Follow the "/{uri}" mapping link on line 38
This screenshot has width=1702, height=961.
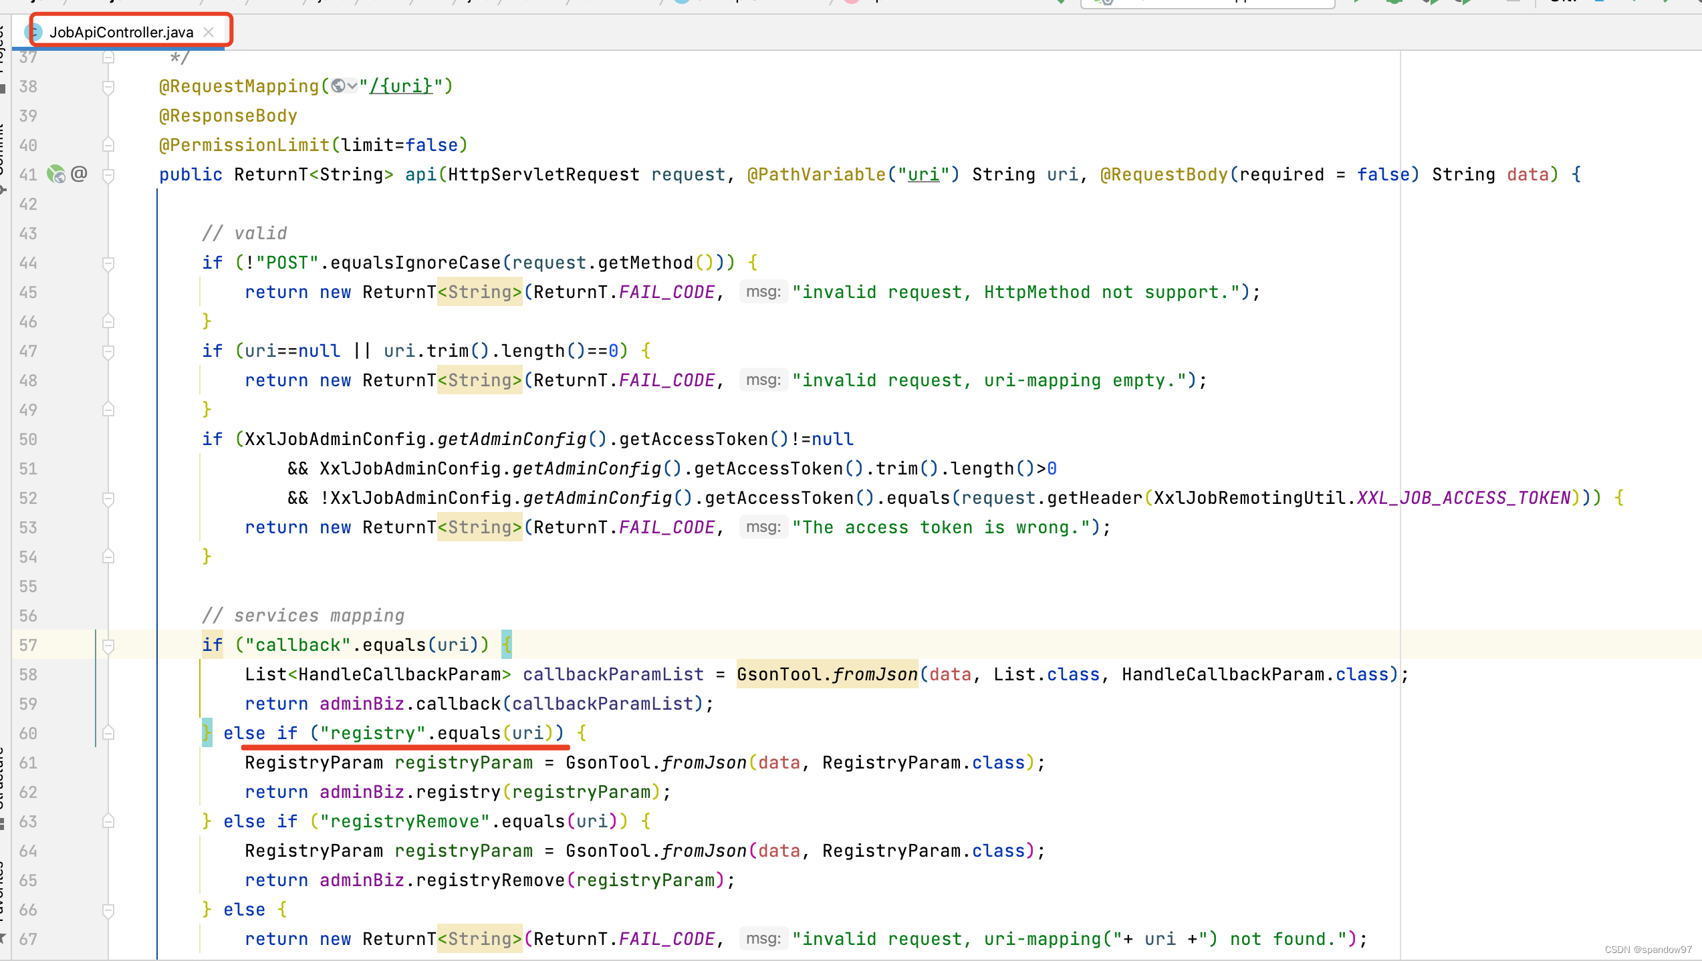pos(402,86)
